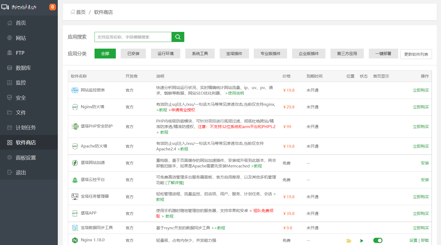Viewport: 441px width, 245px height.
Task: Click the 堡塔PHP安全防护 icon
Action: 75,126
